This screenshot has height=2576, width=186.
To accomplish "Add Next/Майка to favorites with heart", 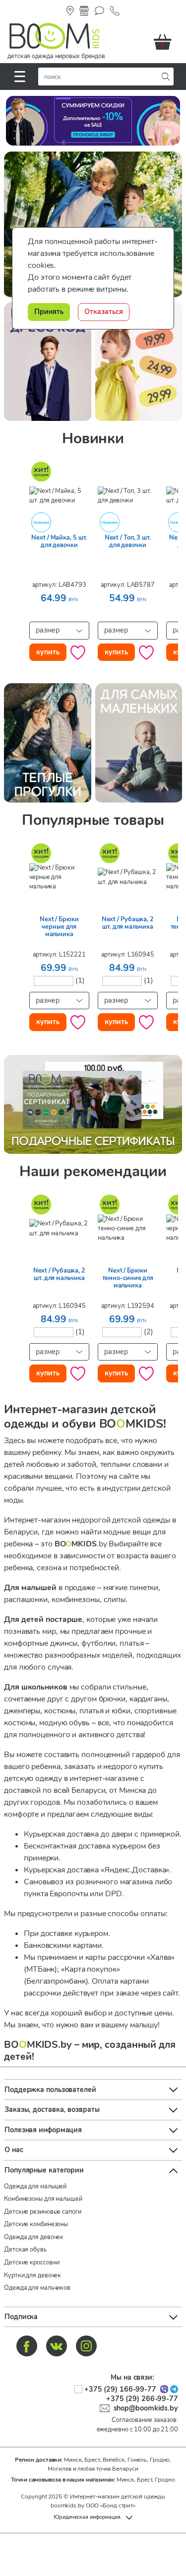I will point(78,652).
